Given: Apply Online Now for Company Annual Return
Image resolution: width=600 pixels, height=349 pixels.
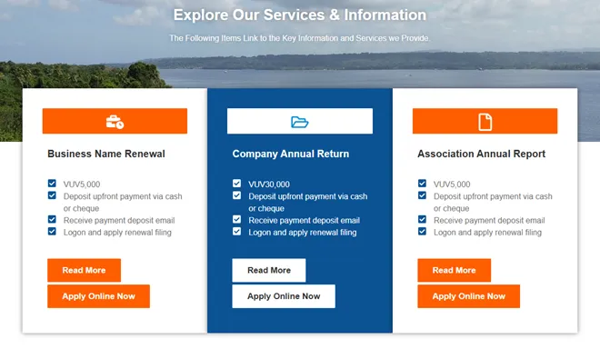Looking at the screenshot, I should pos(284,296).
